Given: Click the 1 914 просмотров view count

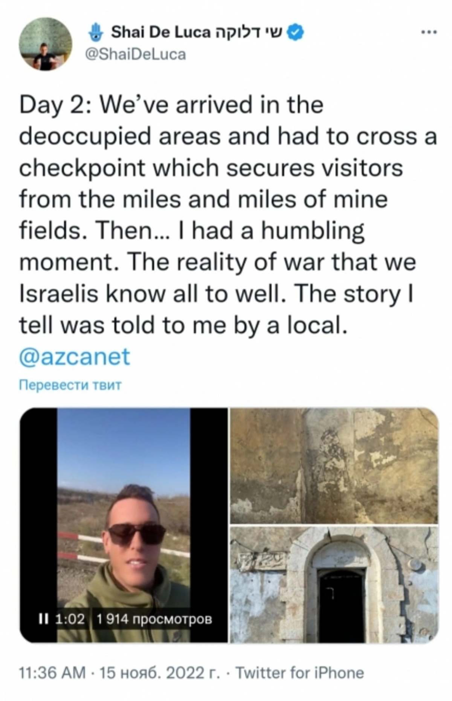Looking at the screenshot, I should [154, 619].
